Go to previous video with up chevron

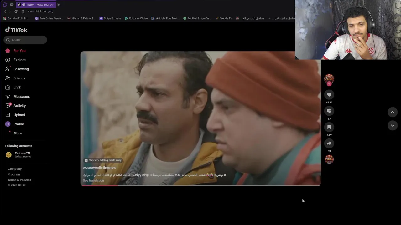393,112
